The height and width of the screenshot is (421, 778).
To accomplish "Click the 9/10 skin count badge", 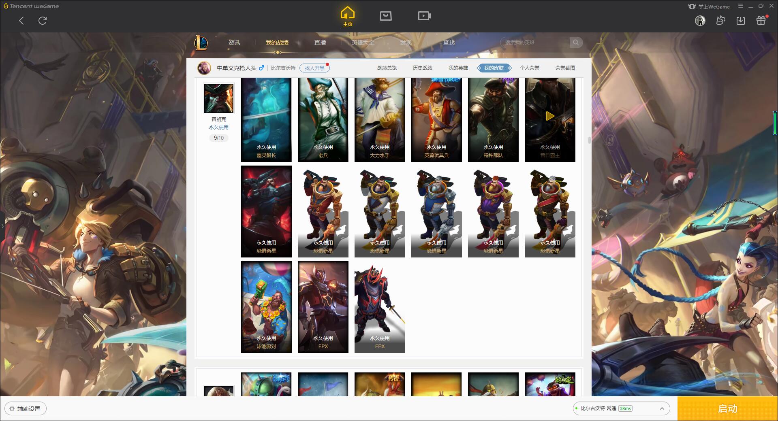I will (219, 138).
